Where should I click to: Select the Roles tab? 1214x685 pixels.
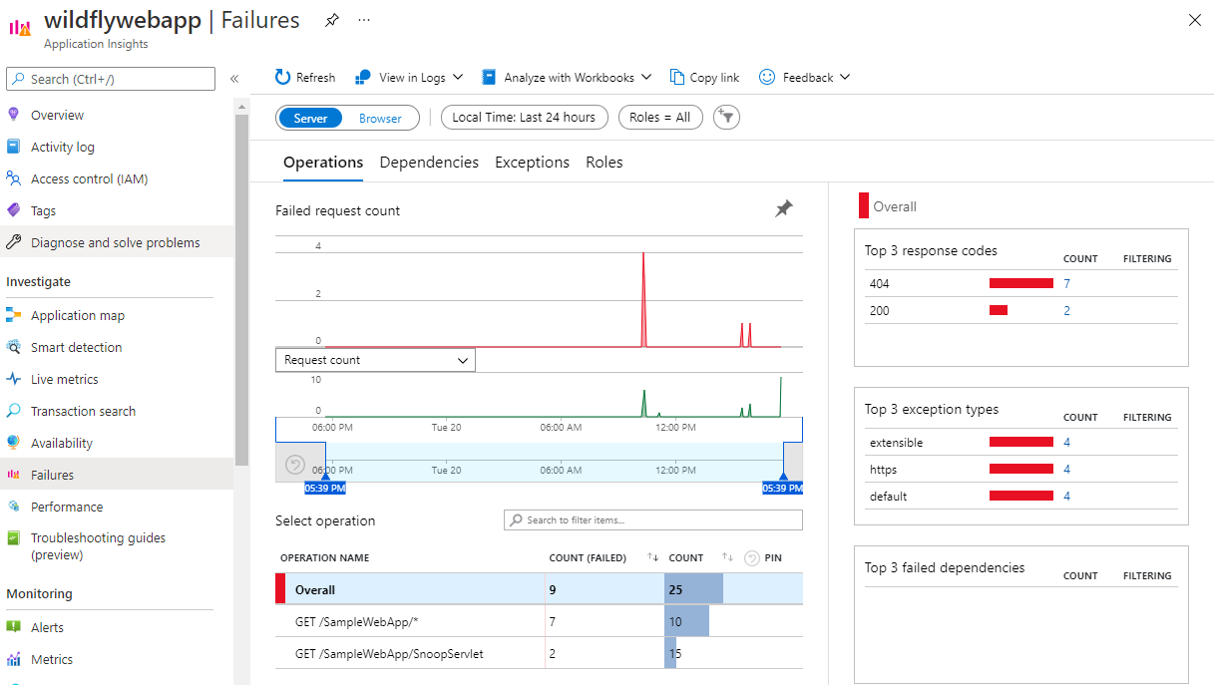605,163
